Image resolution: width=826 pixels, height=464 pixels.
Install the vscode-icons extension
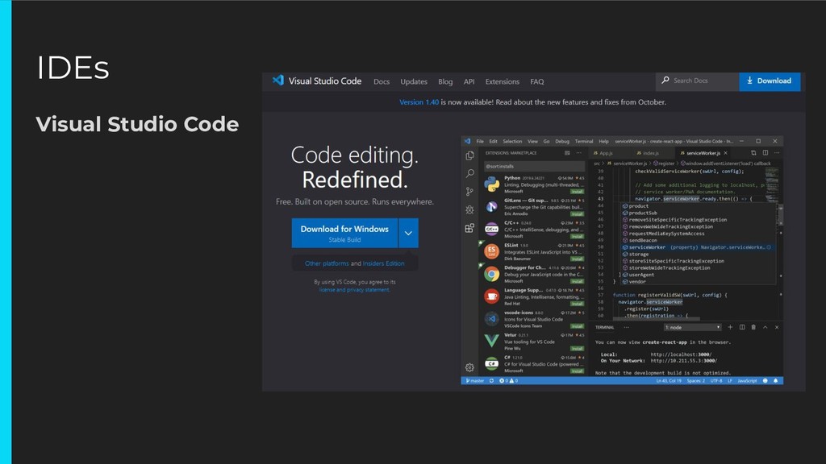pos(578,326)
